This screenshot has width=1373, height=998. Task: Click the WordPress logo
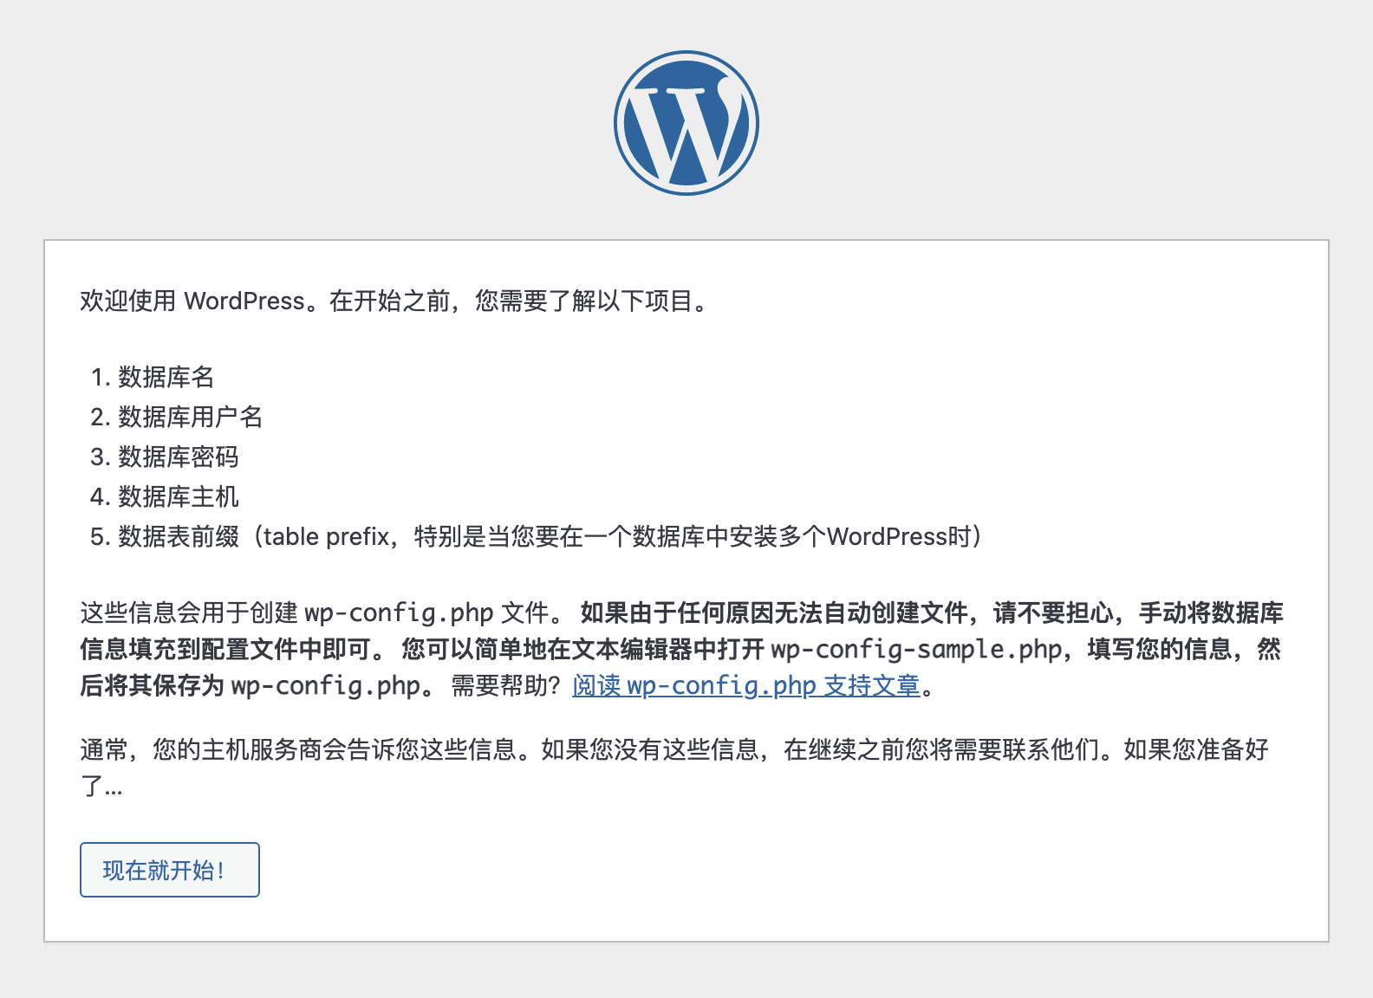pos(686,123)
